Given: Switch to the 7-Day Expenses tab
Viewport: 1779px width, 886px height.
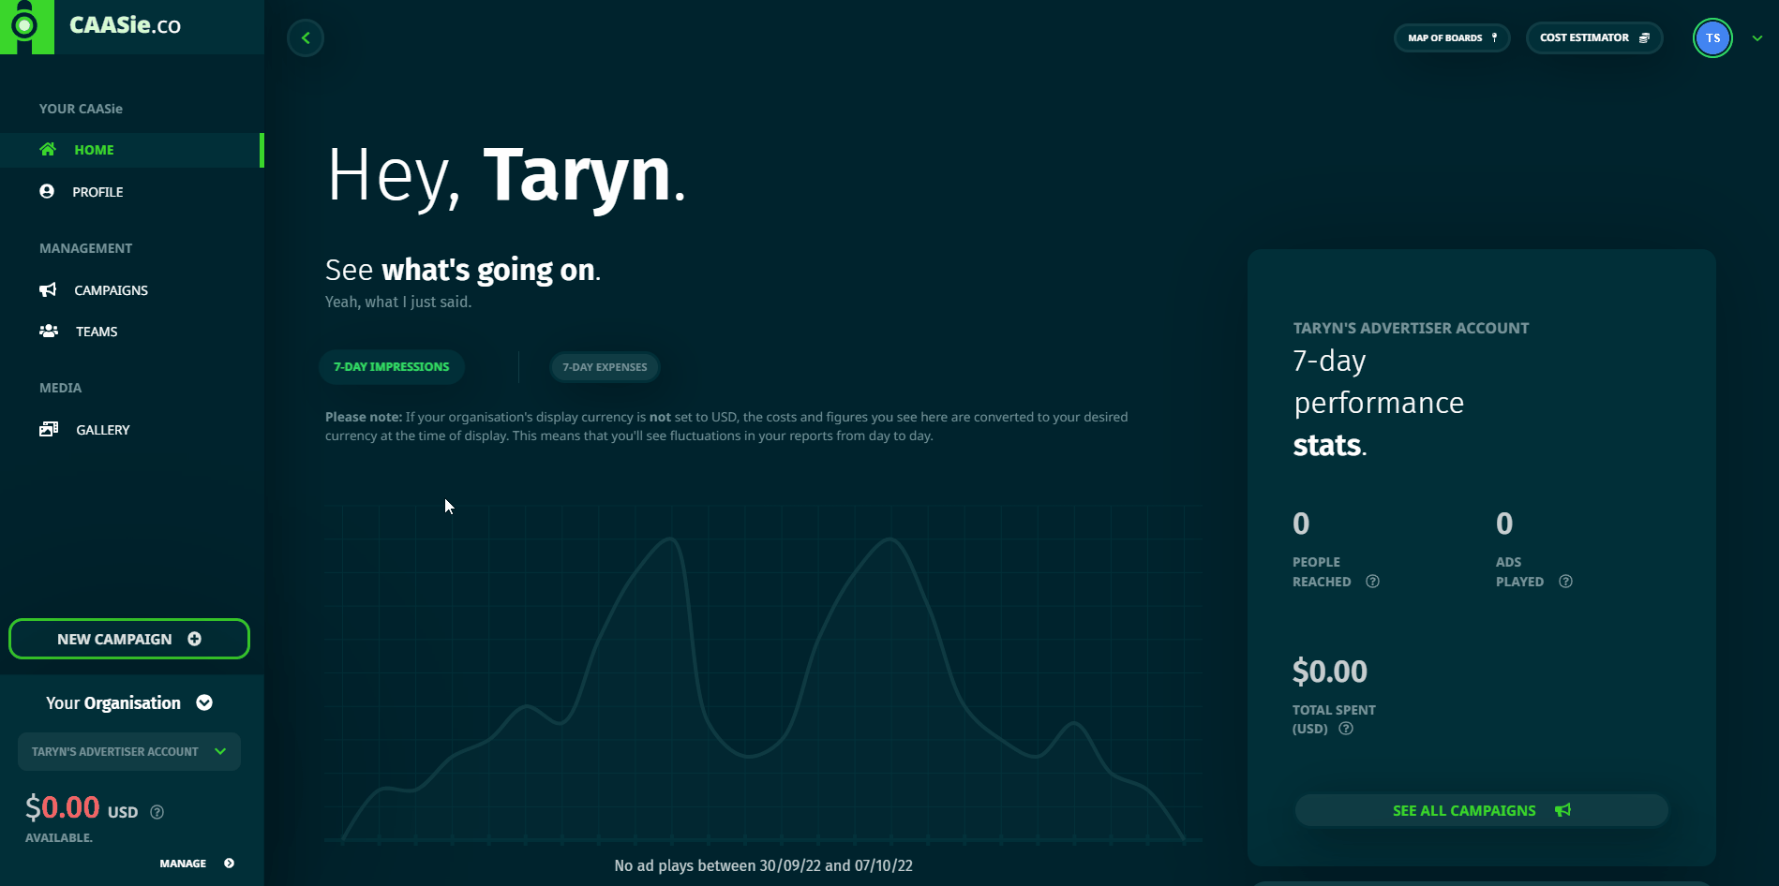Looking at the screenshot, I should click(605, 367).
